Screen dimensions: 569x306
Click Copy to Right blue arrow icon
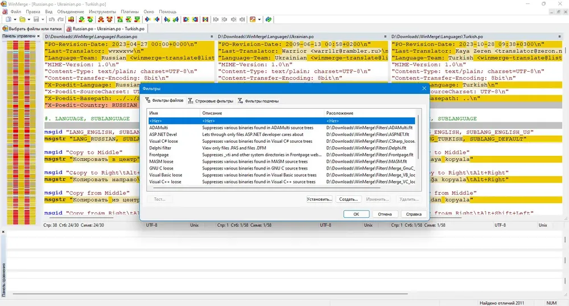(148, 19)
